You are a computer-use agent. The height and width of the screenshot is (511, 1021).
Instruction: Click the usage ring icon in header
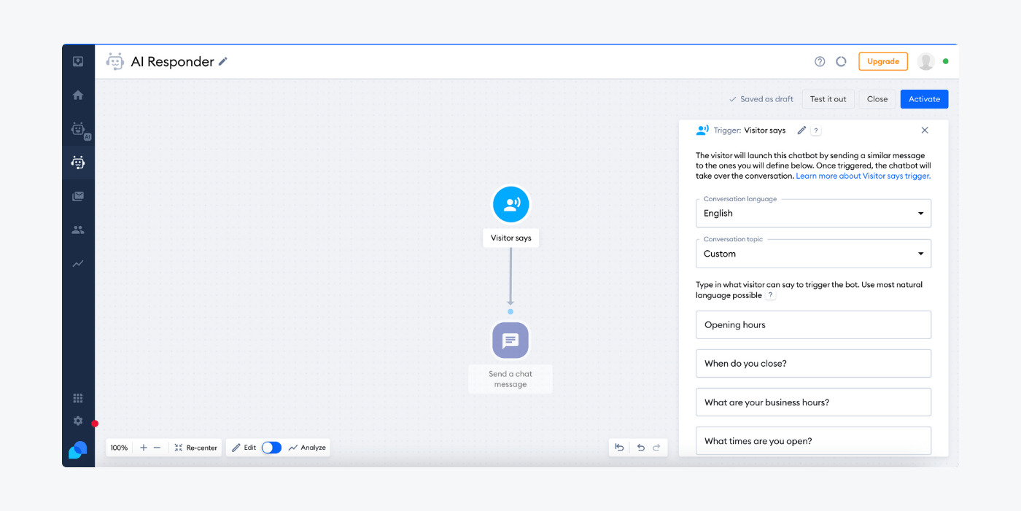[841, 61]
